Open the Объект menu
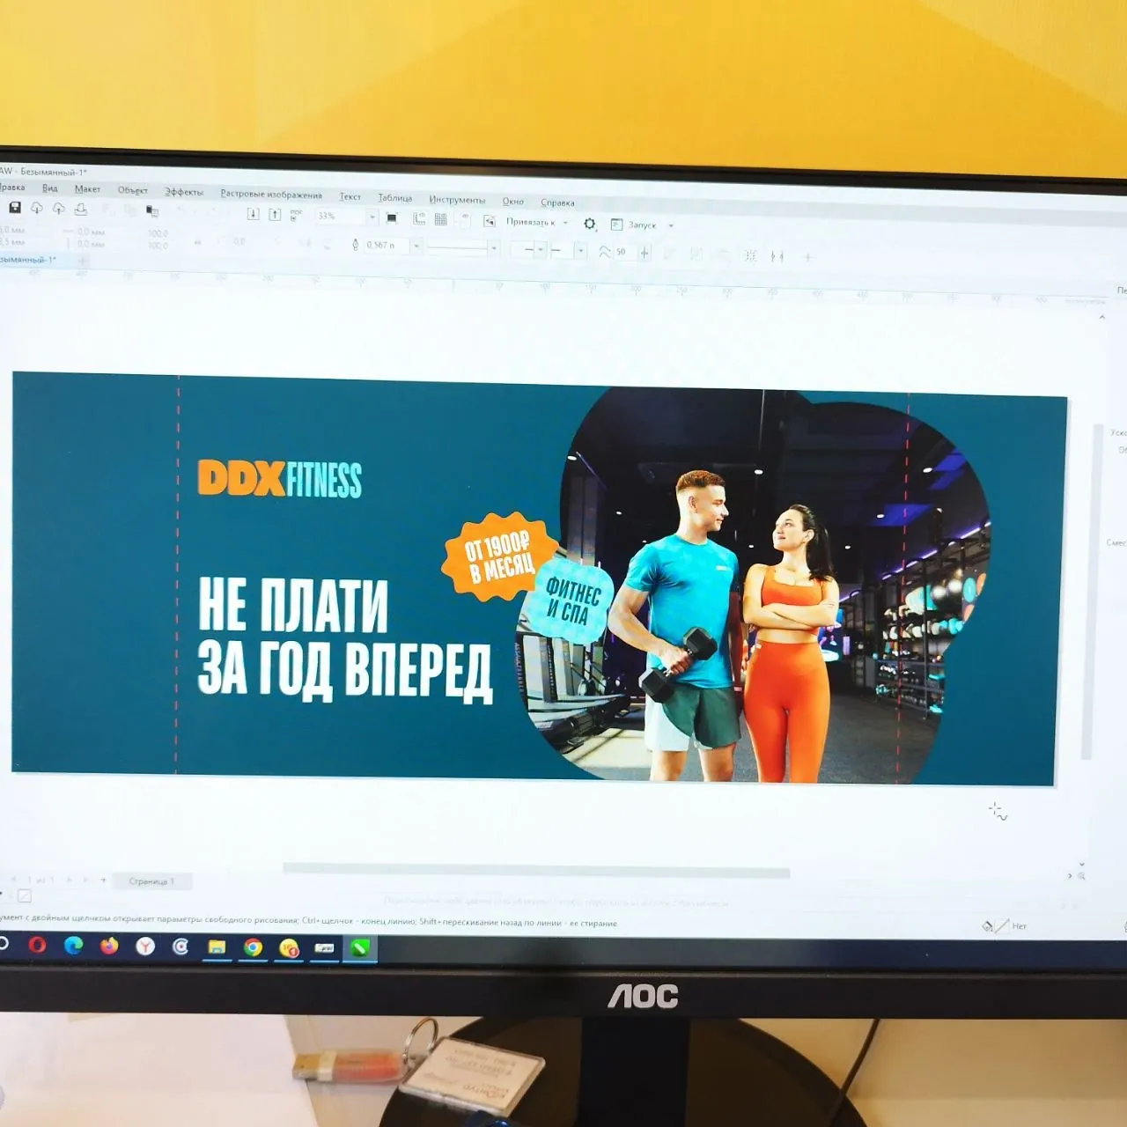Viewport: 1127px width, 1127px height. point(133,190)
